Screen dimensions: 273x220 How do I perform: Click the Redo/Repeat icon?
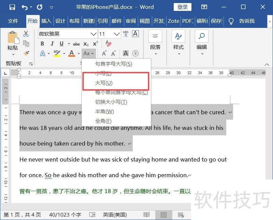40,7
